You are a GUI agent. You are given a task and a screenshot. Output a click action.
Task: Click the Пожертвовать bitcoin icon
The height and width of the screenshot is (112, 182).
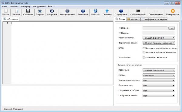[173, 11]
